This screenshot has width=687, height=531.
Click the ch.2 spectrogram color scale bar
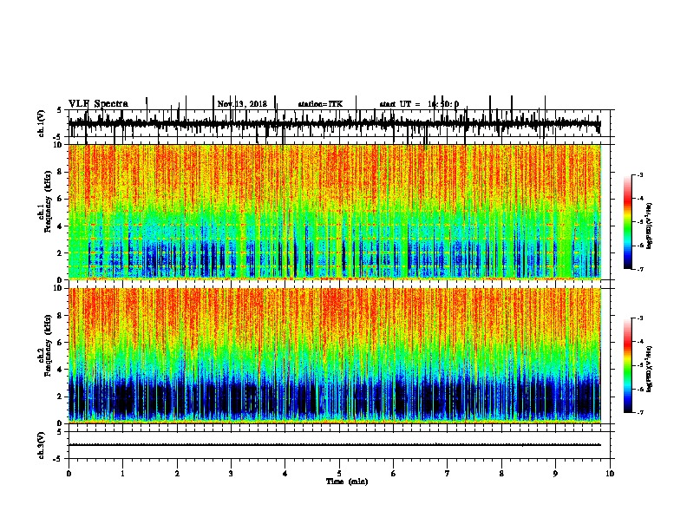click(x=627, y=365)
